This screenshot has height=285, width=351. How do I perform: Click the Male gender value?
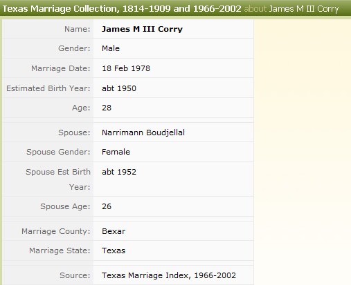[x=111, y=48]
